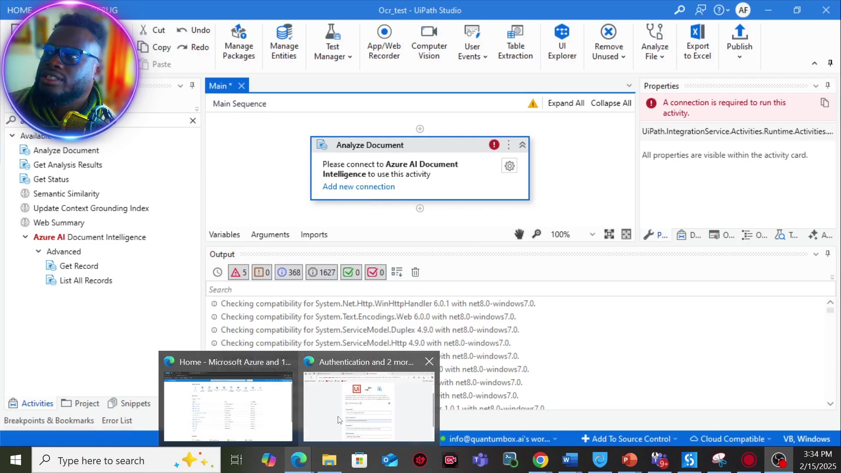Expand all activities in designer

566,103
